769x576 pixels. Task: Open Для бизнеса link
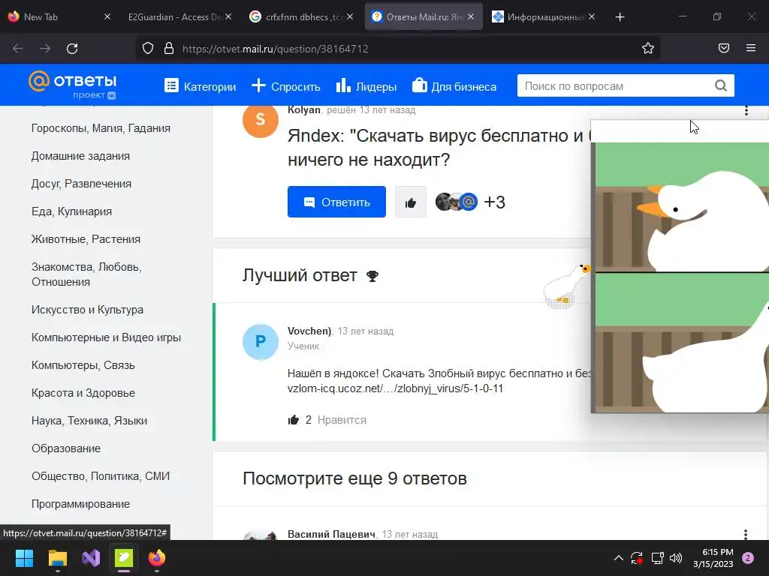[454, 86]
